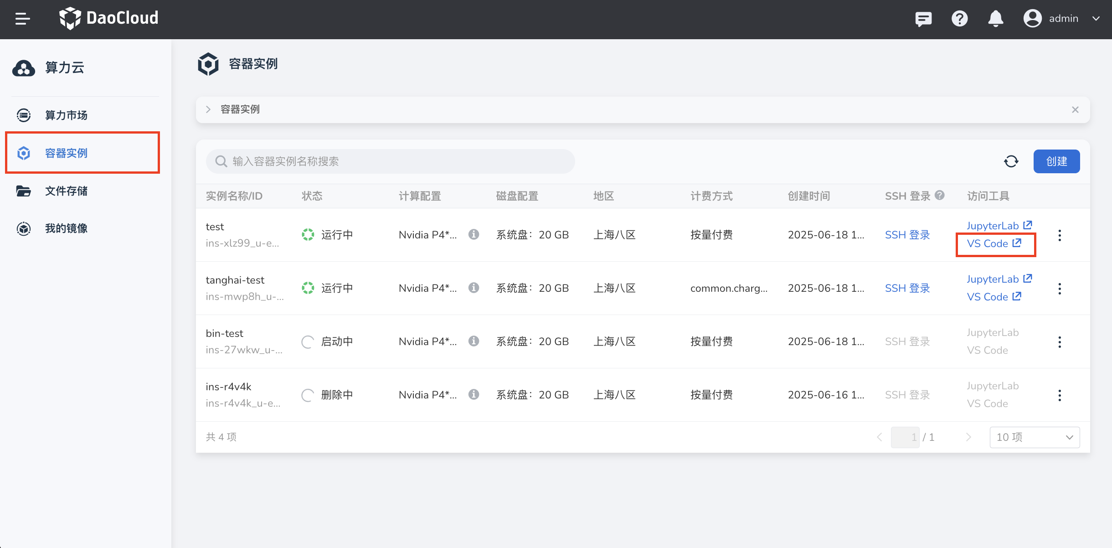The width and height of the screenshot is (1112, 548).
Task: Open JupyterLab for test instance
Action: [x=999, y=226]
